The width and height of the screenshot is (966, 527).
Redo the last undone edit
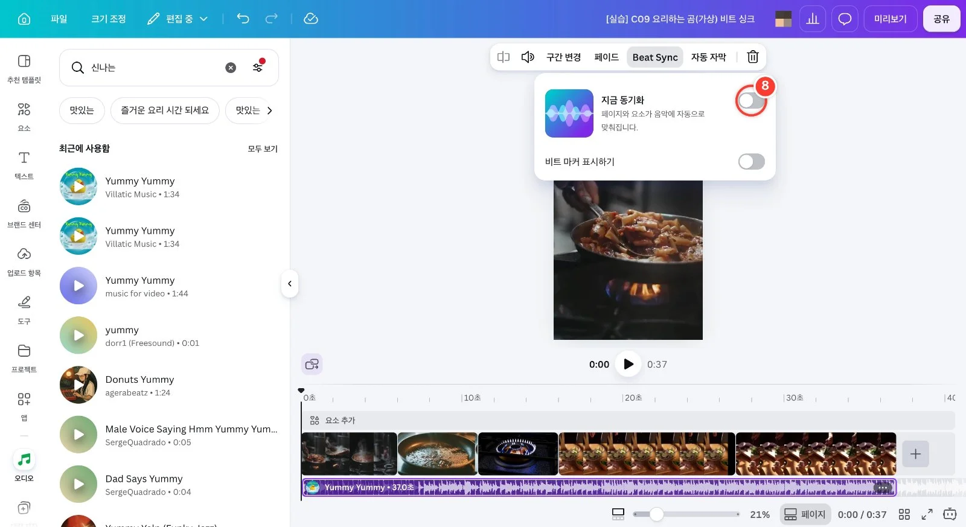tap(272, 19)
